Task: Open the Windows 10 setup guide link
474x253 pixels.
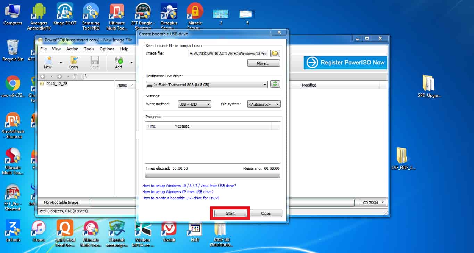Action: (189, 186)
